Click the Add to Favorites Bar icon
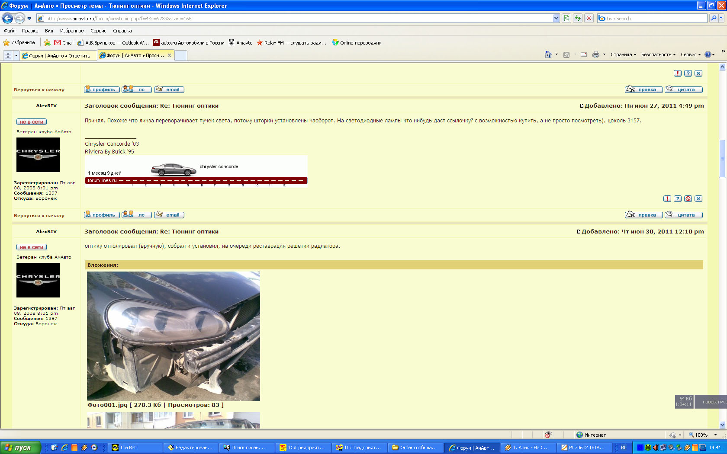This screenshot has width=727, height=454. coord(47,42)
